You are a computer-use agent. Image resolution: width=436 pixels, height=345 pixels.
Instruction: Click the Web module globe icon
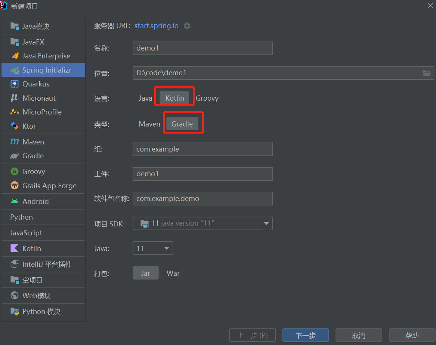pos(15,296)
